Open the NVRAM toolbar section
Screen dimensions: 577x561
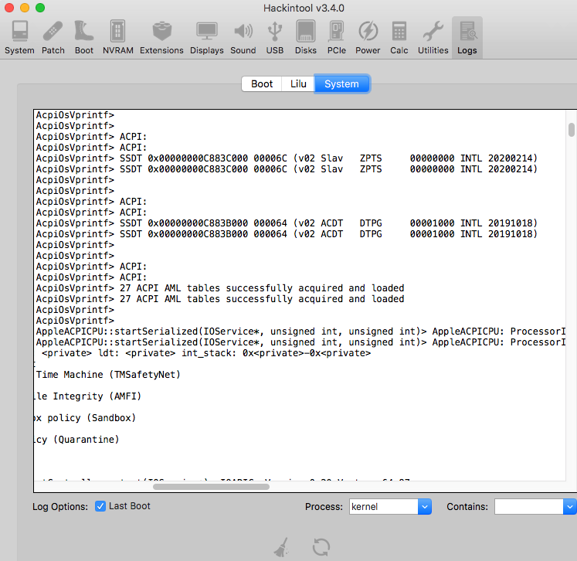coord(117,38)
